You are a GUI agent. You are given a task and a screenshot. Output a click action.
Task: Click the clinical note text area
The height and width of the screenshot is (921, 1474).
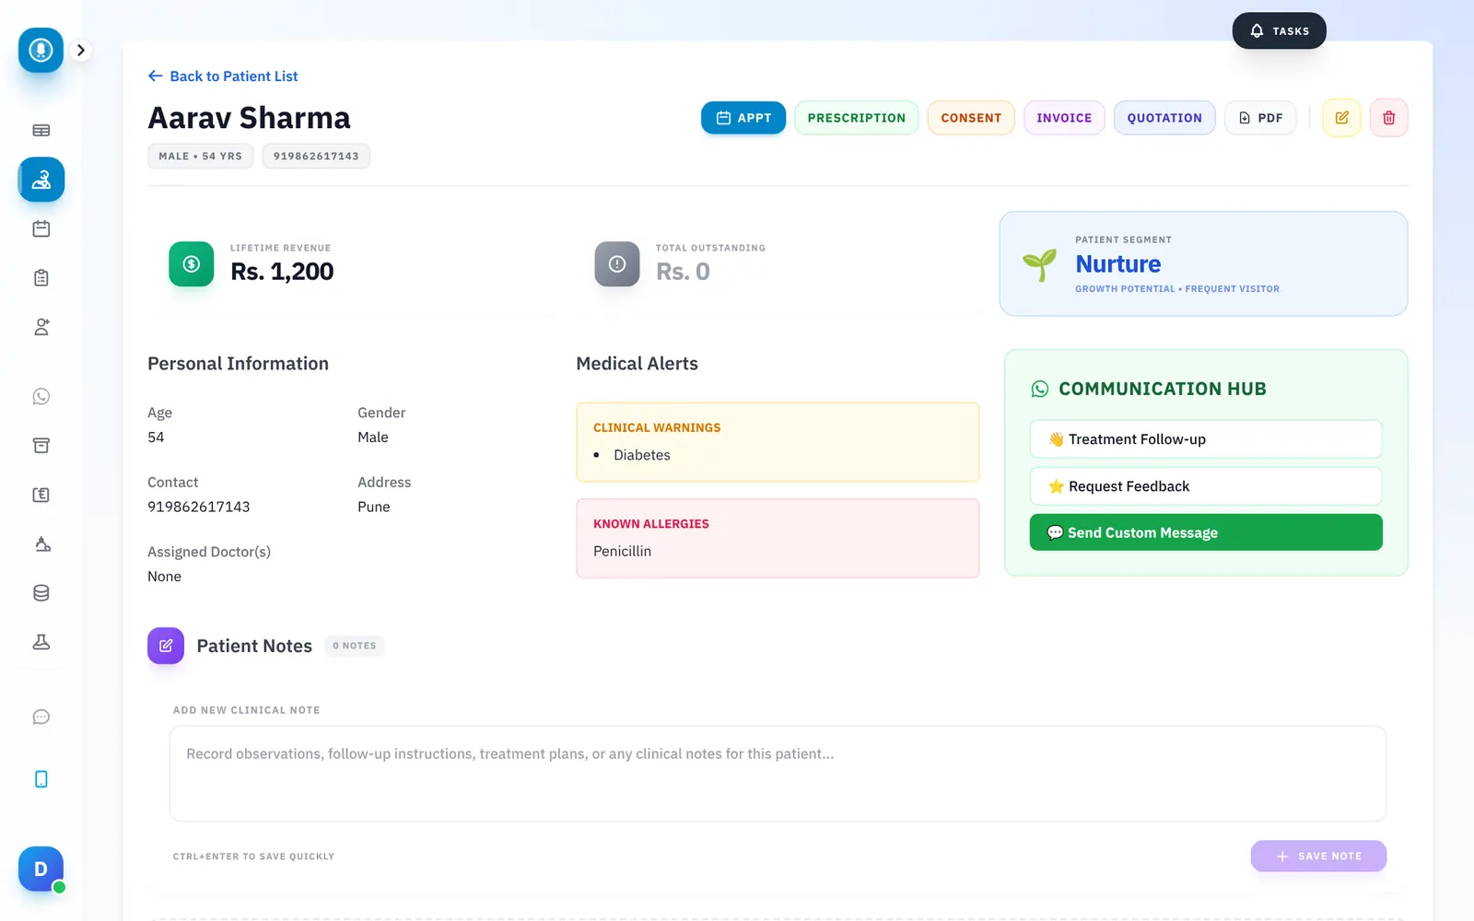[x=778, y=774]
